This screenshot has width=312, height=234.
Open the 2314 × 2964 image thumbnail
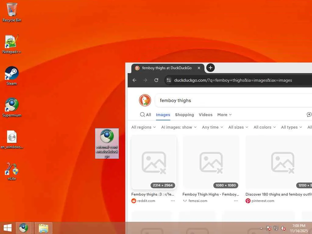click(x=154, y=162)
